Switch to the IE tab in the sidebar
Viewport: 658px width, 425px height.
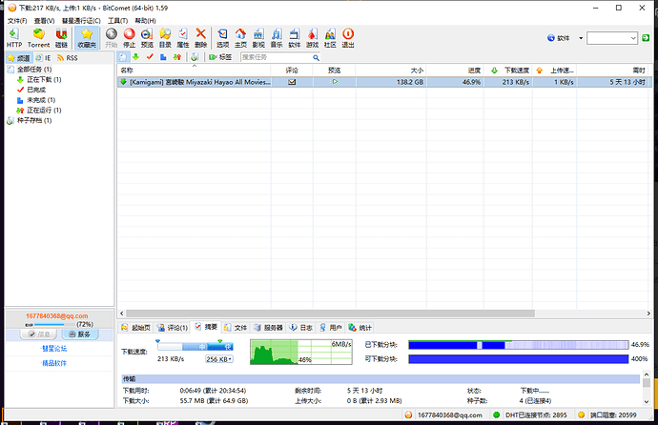43,58
